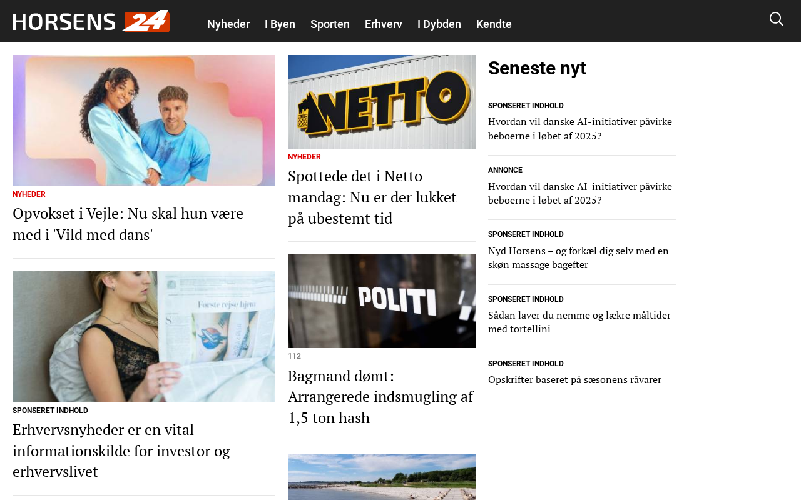Open 'Erhvervsnyheder er en vital informationskilde' article
Screen dimensions: 801x500
pyautogui.click(x=121, y=451)
